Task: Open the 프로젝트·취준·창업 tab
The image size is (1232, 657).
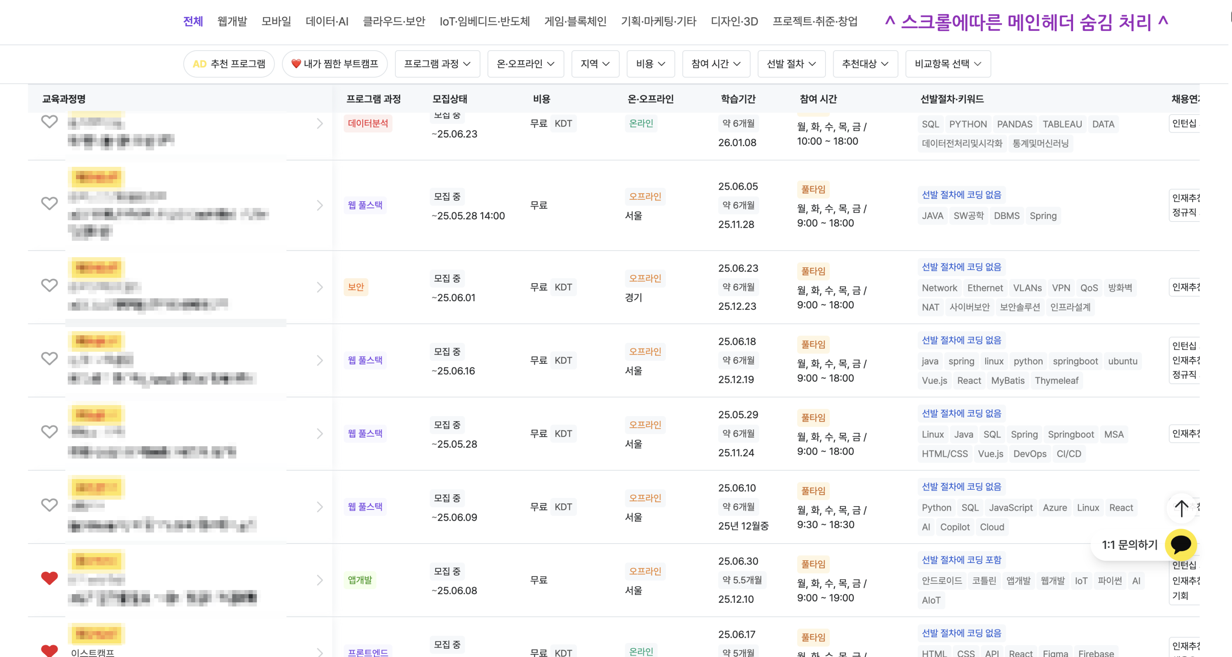Action: 815,21
